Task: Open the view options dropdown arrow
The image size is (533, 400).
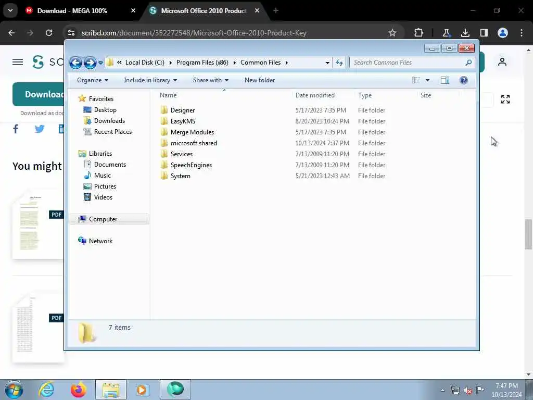Action: (x=427, y=80)
